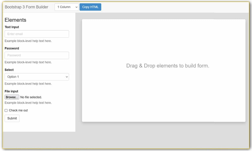252x151 pixels.
Task: Click the Password field label
Action: pyautogui.click(x=12, y=48)
